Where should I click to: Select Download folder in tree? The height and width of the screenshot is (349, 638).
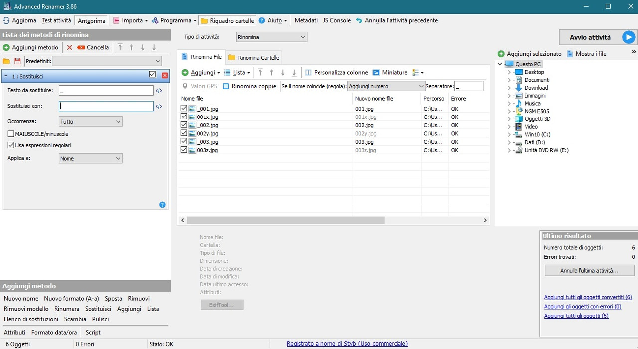coord(536,88)
